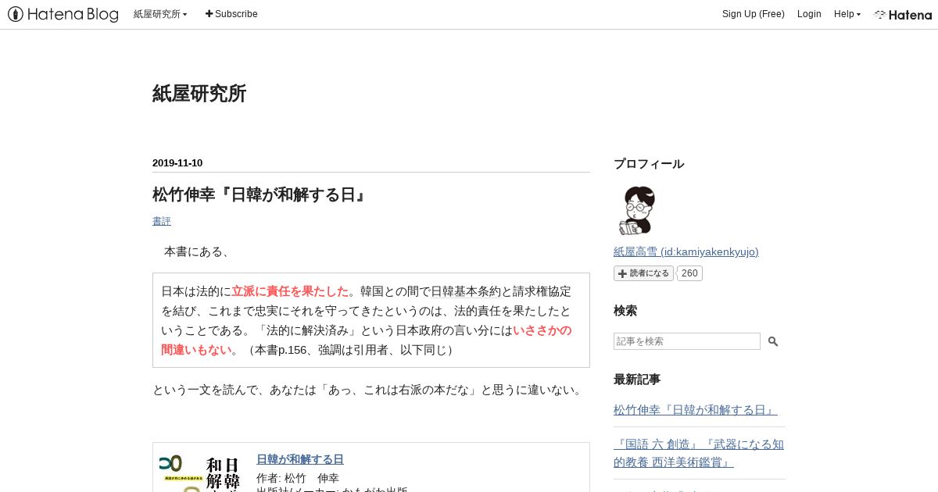Open 紙屋高雪 (id:kamiyakenkyujo) profile link

coord(686,251)
